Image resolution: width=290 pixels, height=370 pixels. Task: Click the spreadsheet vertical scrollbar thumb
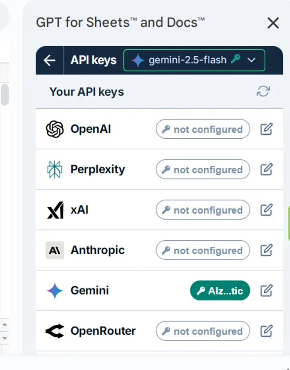pos(5,95)
